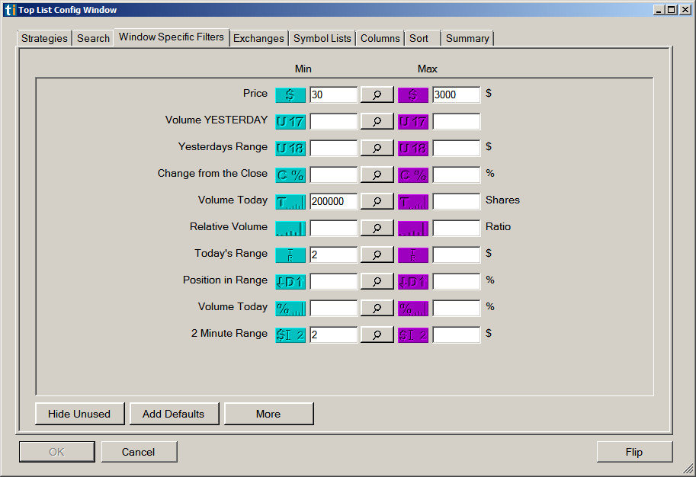This screenshot has width=696, height=477.
Task: Click the purple max 2 Minute Range icon
Action: point(413,335)
